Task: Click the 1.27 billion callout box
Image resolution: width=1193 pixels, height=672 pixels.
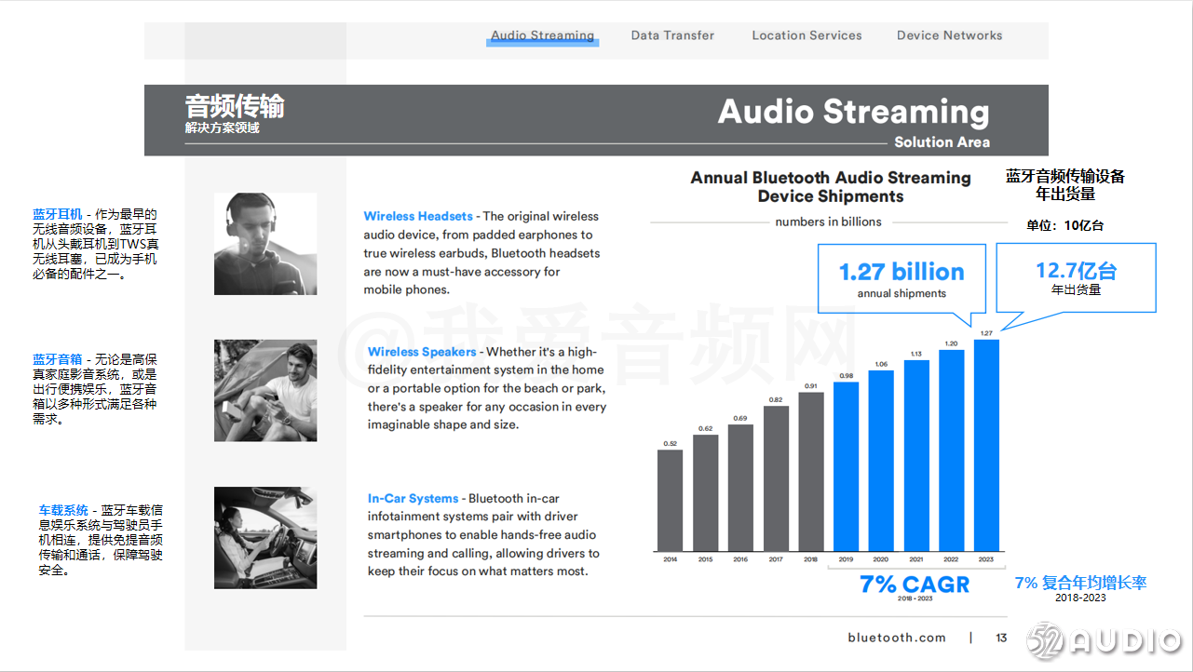Action: (x=902, y=278)
